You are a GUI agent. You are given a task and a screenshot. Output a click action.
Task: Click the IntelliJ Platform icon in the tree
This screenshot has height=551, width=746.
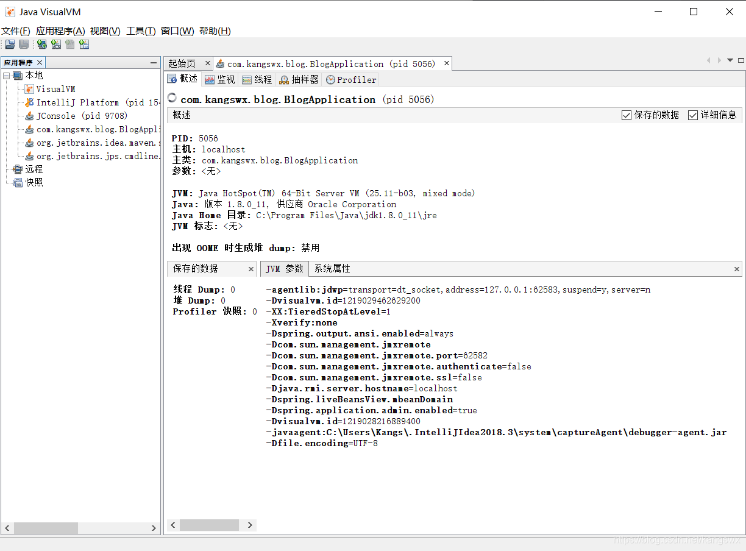[x=29, y=102]
